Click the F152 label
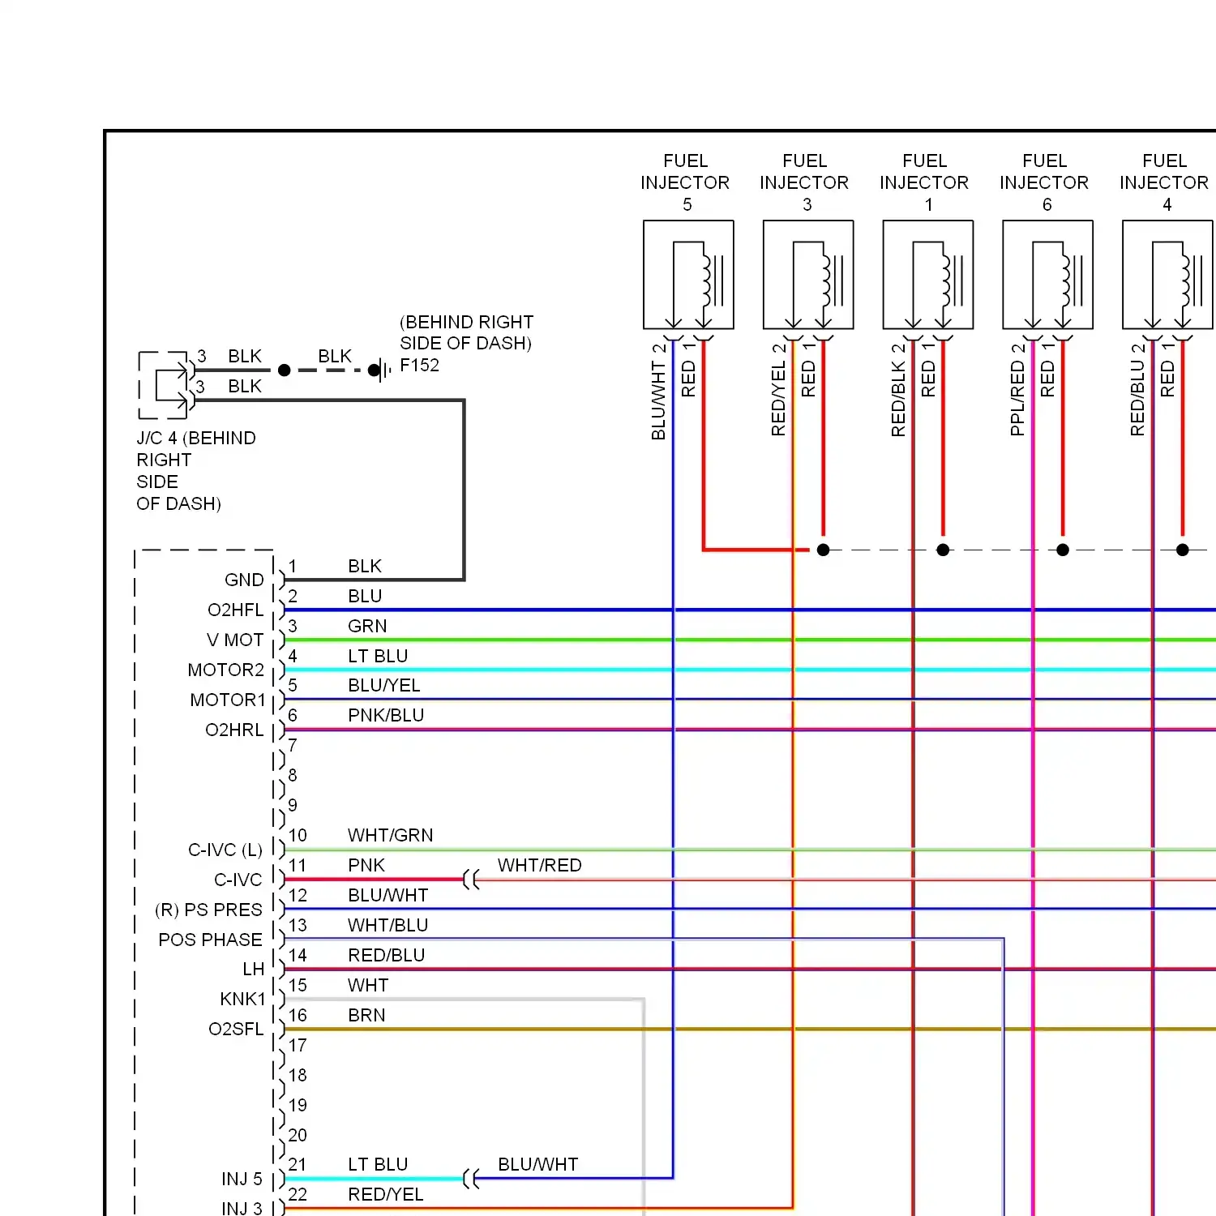Screen dimensions: 1216x1216 (x=420, y=366)
